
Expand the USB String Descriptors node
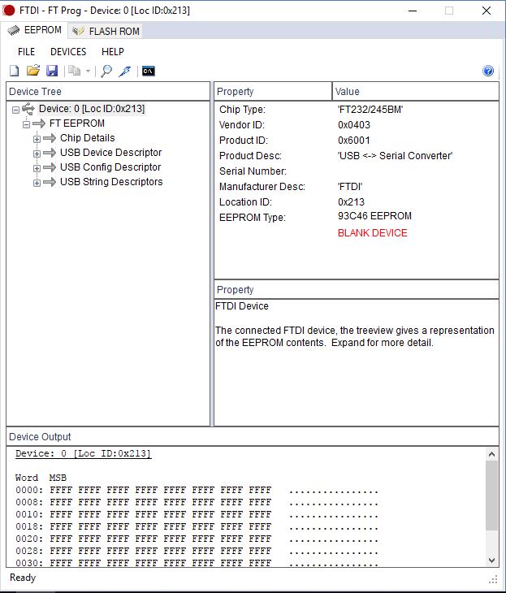click(x=37, y=183)
